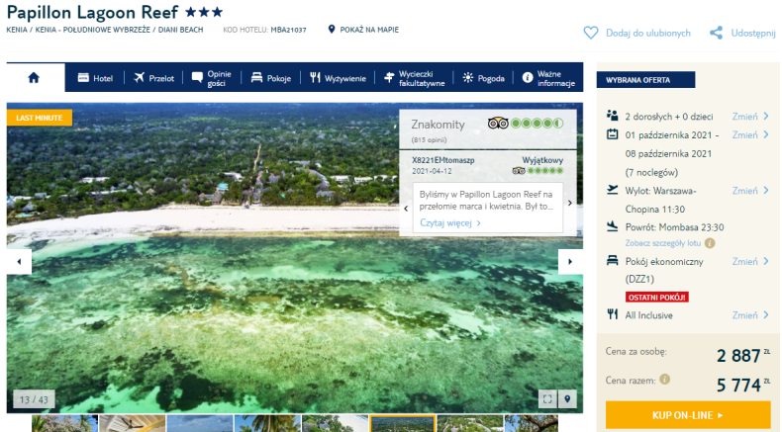
Task: Open fullscreen gallery view
Action: 547,398
